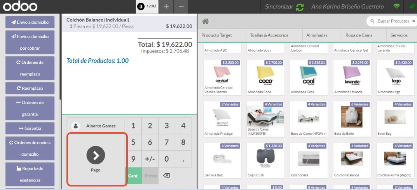Image resolution: width=417 pixels, height=190 pixels.
Task: Tap numpad key 8
Action: [183, 143]
